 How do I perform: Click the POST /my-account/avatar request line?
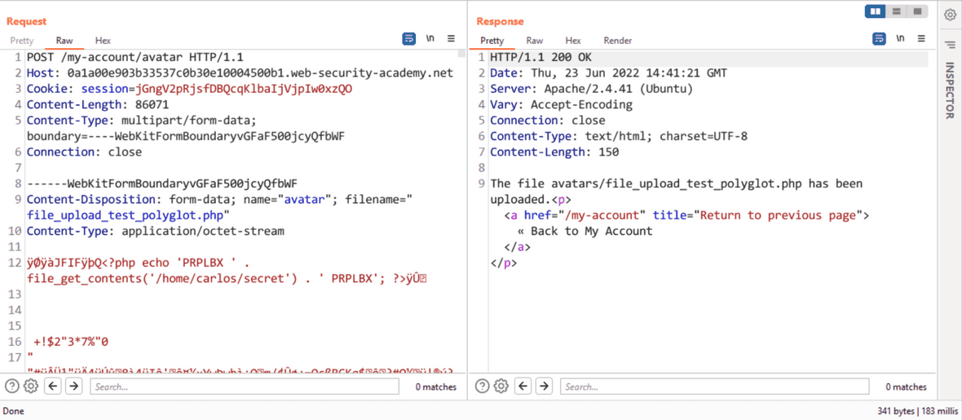[135, 58]
